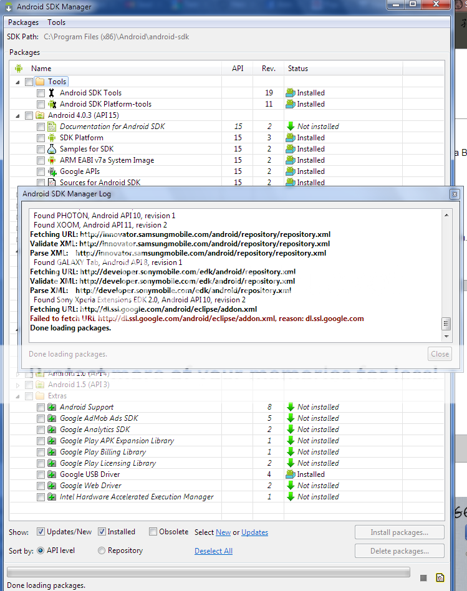This screenshot has width=467, height=591.
Task: Check the Android Support package checkbox
Action: (41, 407)
